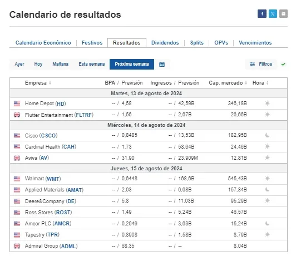Click Admiral Group EPS forecast 68,35
Screen dimensions: 291x261
(128, 246)
